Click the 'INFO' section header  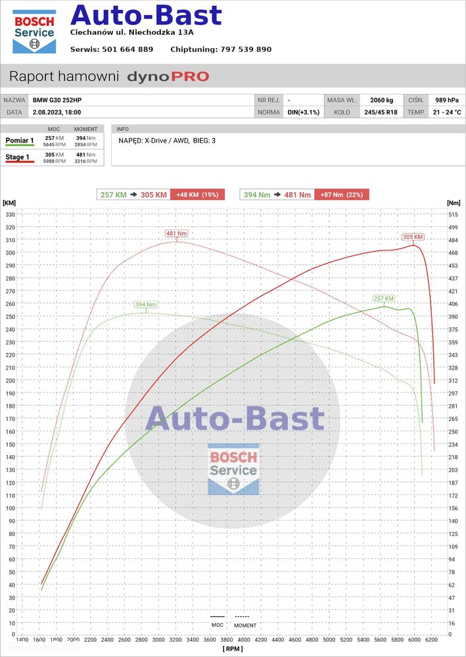122,129
